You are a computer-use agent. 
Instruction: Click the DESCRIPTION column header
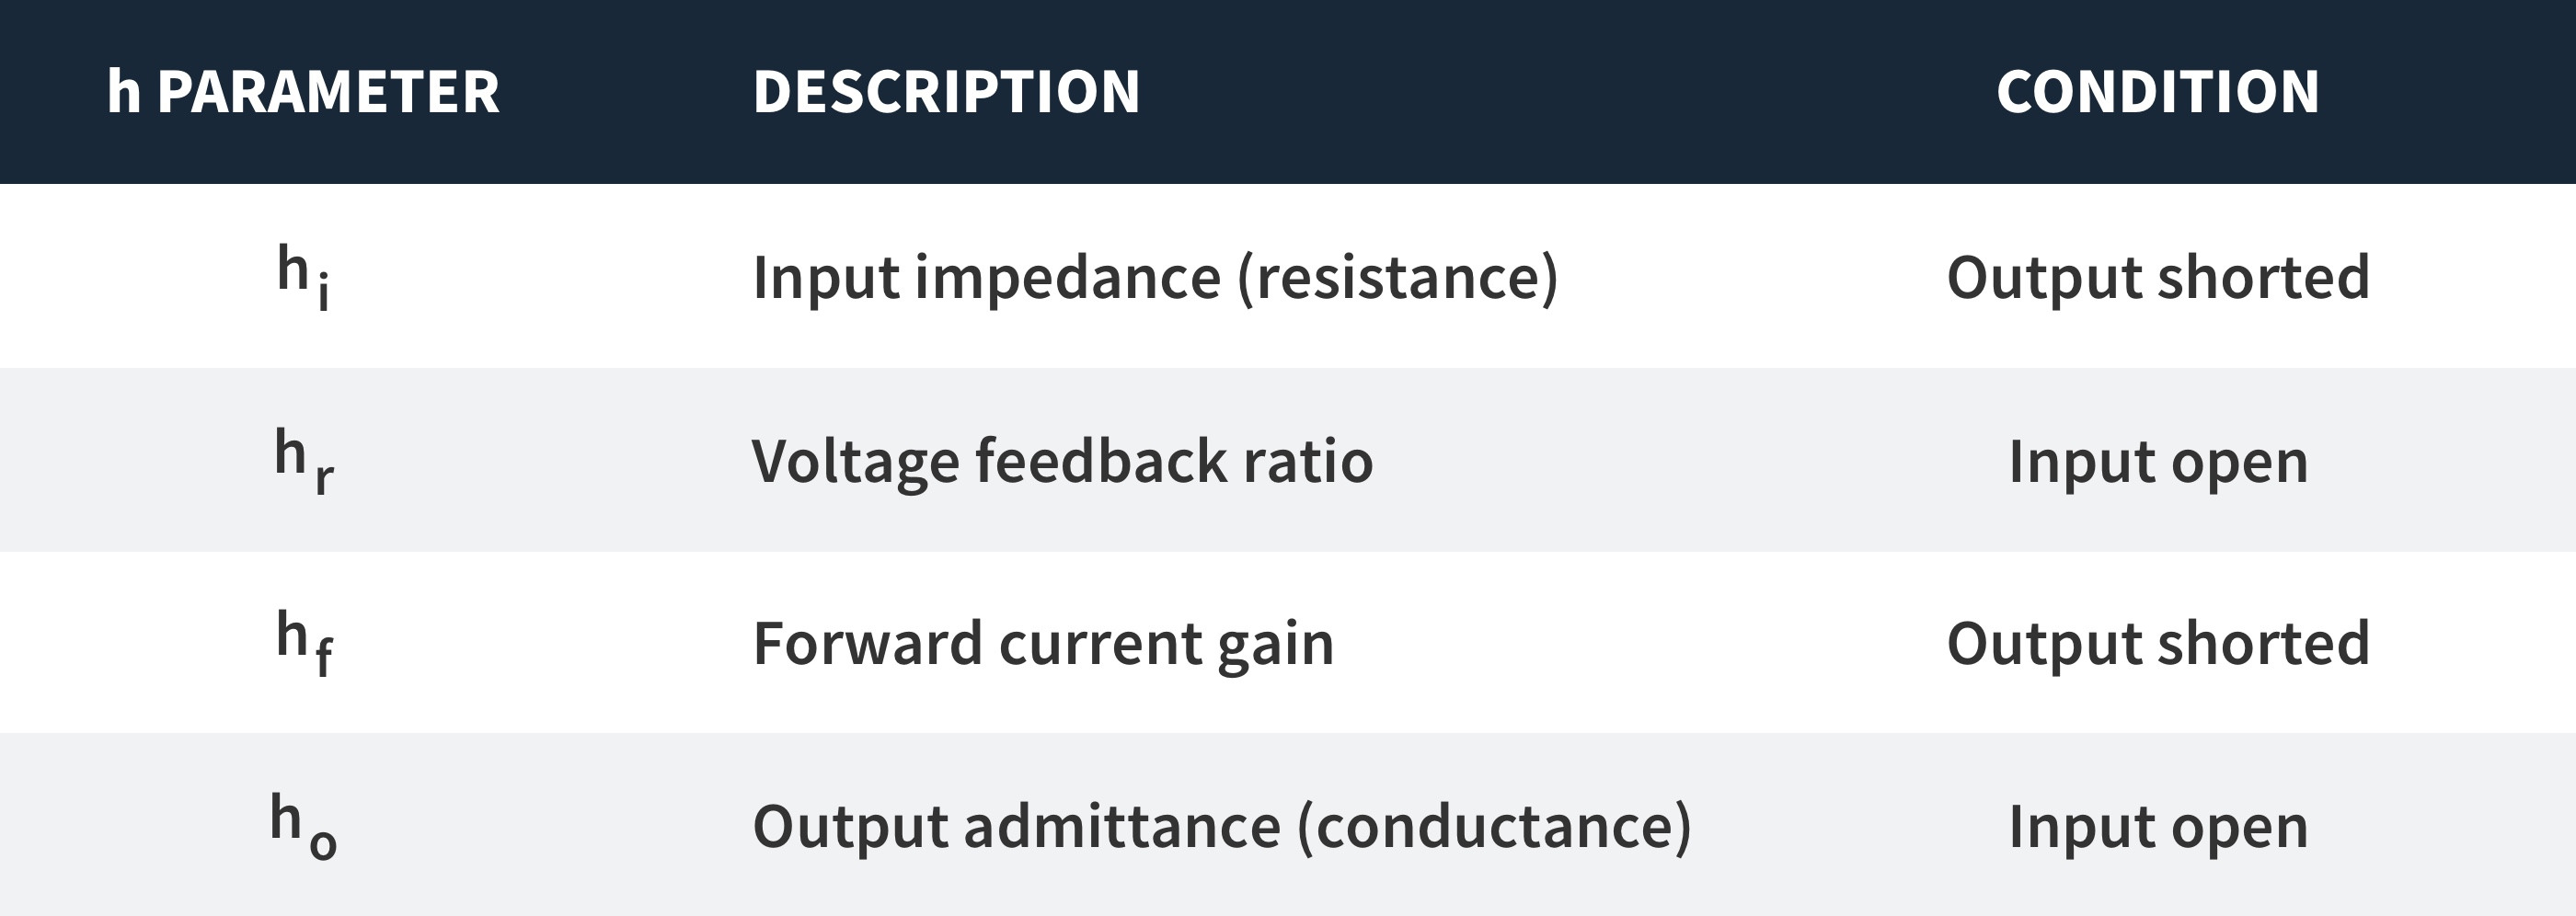click(946, 92)
